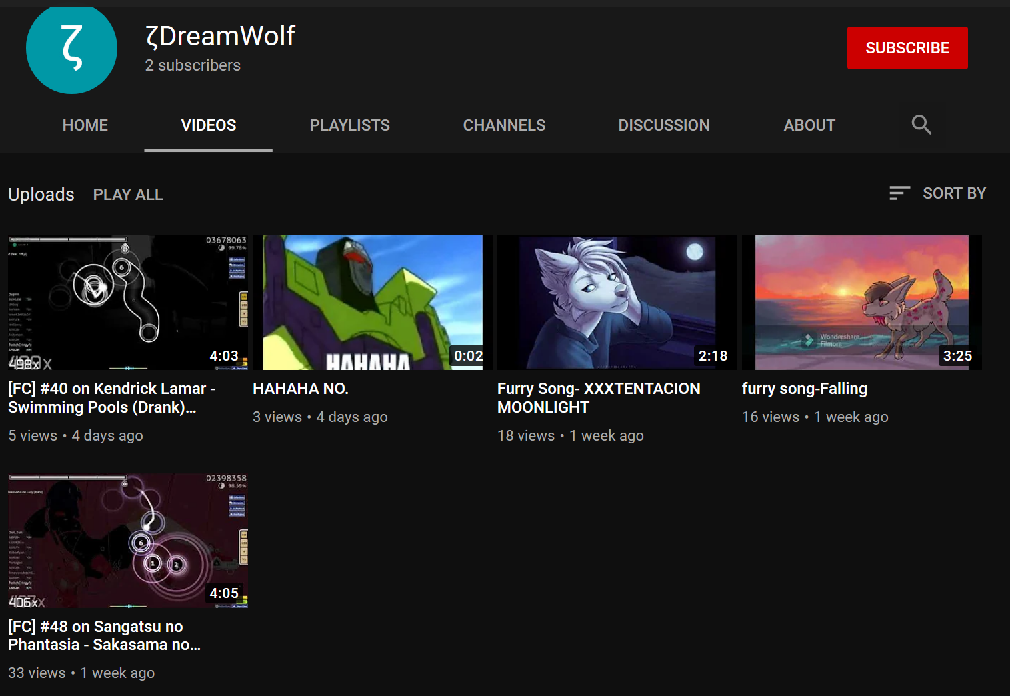Click the Uploads section heading
The height and width of the screenshot is (696, 1010).
click(x=41, y=195)
